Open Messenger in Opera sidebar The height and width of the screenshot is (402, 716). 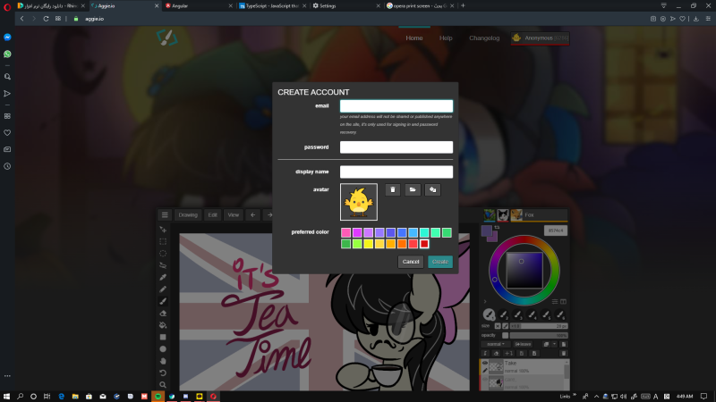tap(7, 38)
